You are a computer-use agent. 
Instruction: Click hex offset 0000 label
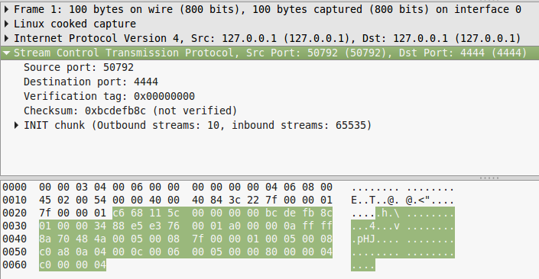tap(15, 187)
